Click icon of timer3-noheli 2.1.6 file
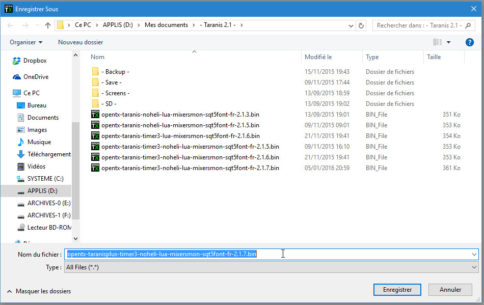The width and height of the screenshot is (484, 305). point(95,157)
